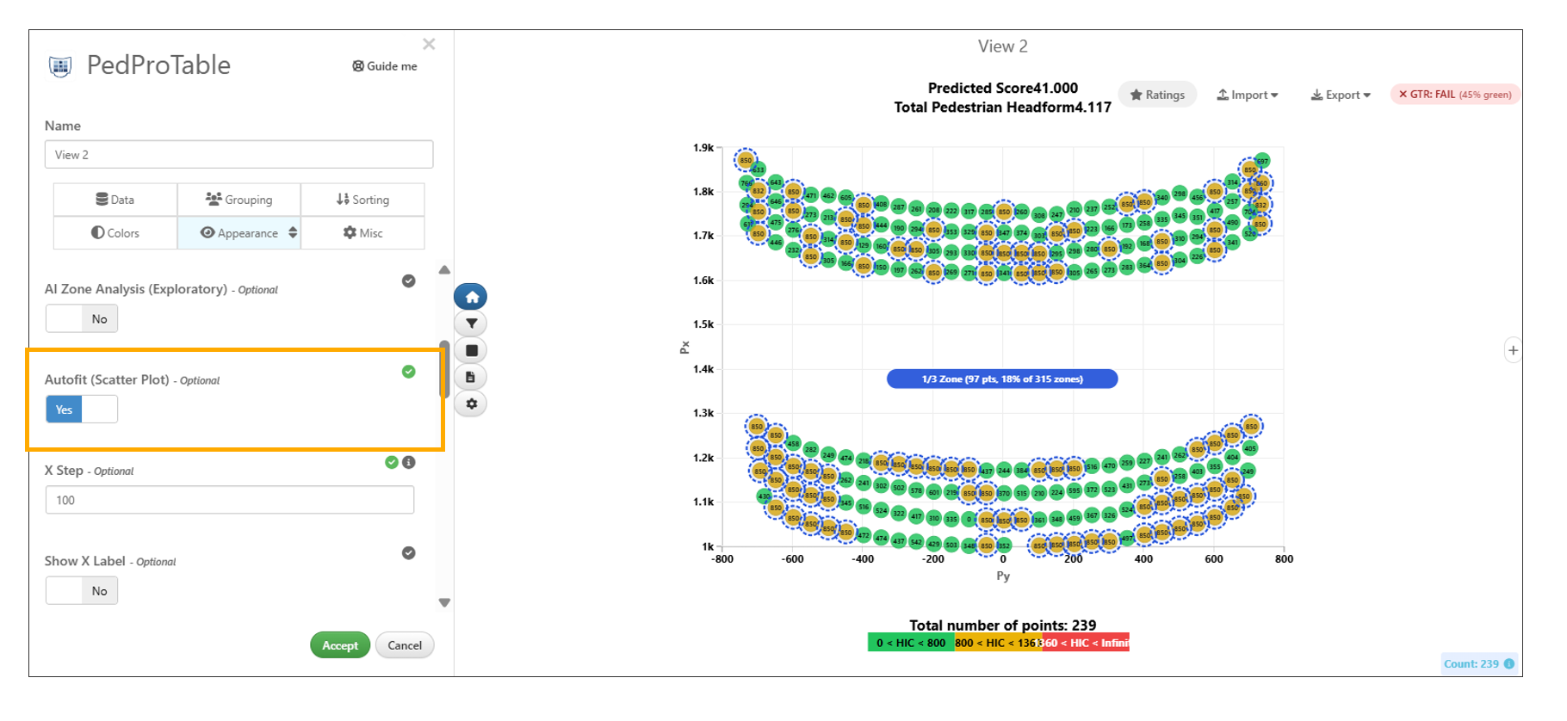
Task: Click the Ratings button
Action: point(1157,95)
